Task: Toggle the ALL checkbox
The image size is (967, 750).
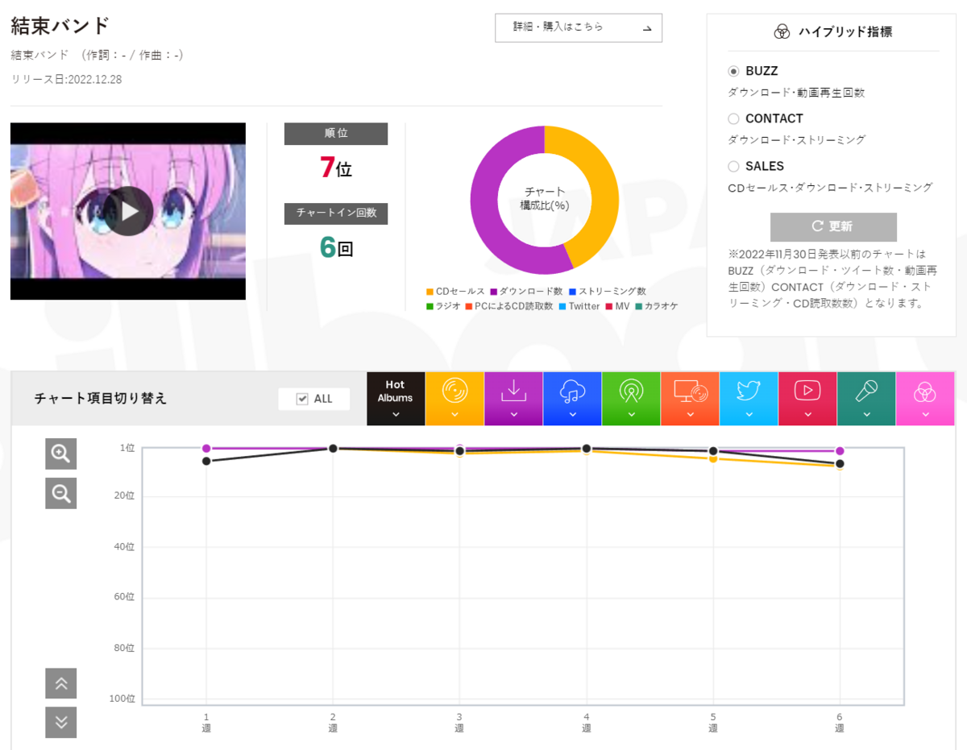Action: point(303,399)
